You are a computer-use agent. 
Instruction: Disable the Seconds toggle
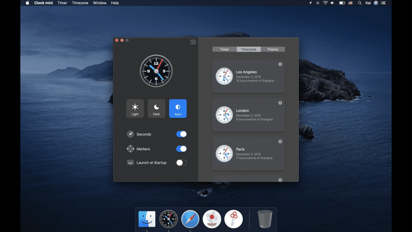point(181,134)
